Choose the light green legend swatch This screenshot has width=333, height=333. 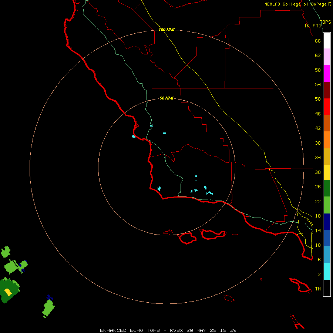click(x=327, y=205)
